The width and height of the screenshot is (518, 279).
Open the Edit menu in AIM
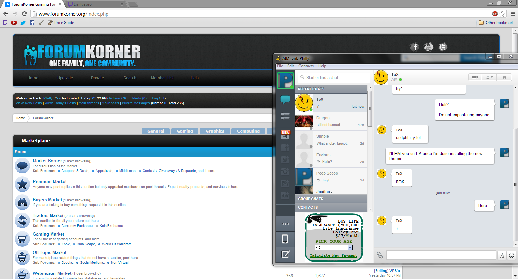tap(291, 66)
